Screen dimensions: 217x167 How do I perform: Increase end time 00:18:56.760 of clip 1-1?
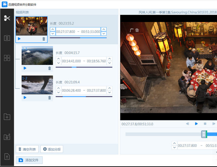click(x=109, y=59)
